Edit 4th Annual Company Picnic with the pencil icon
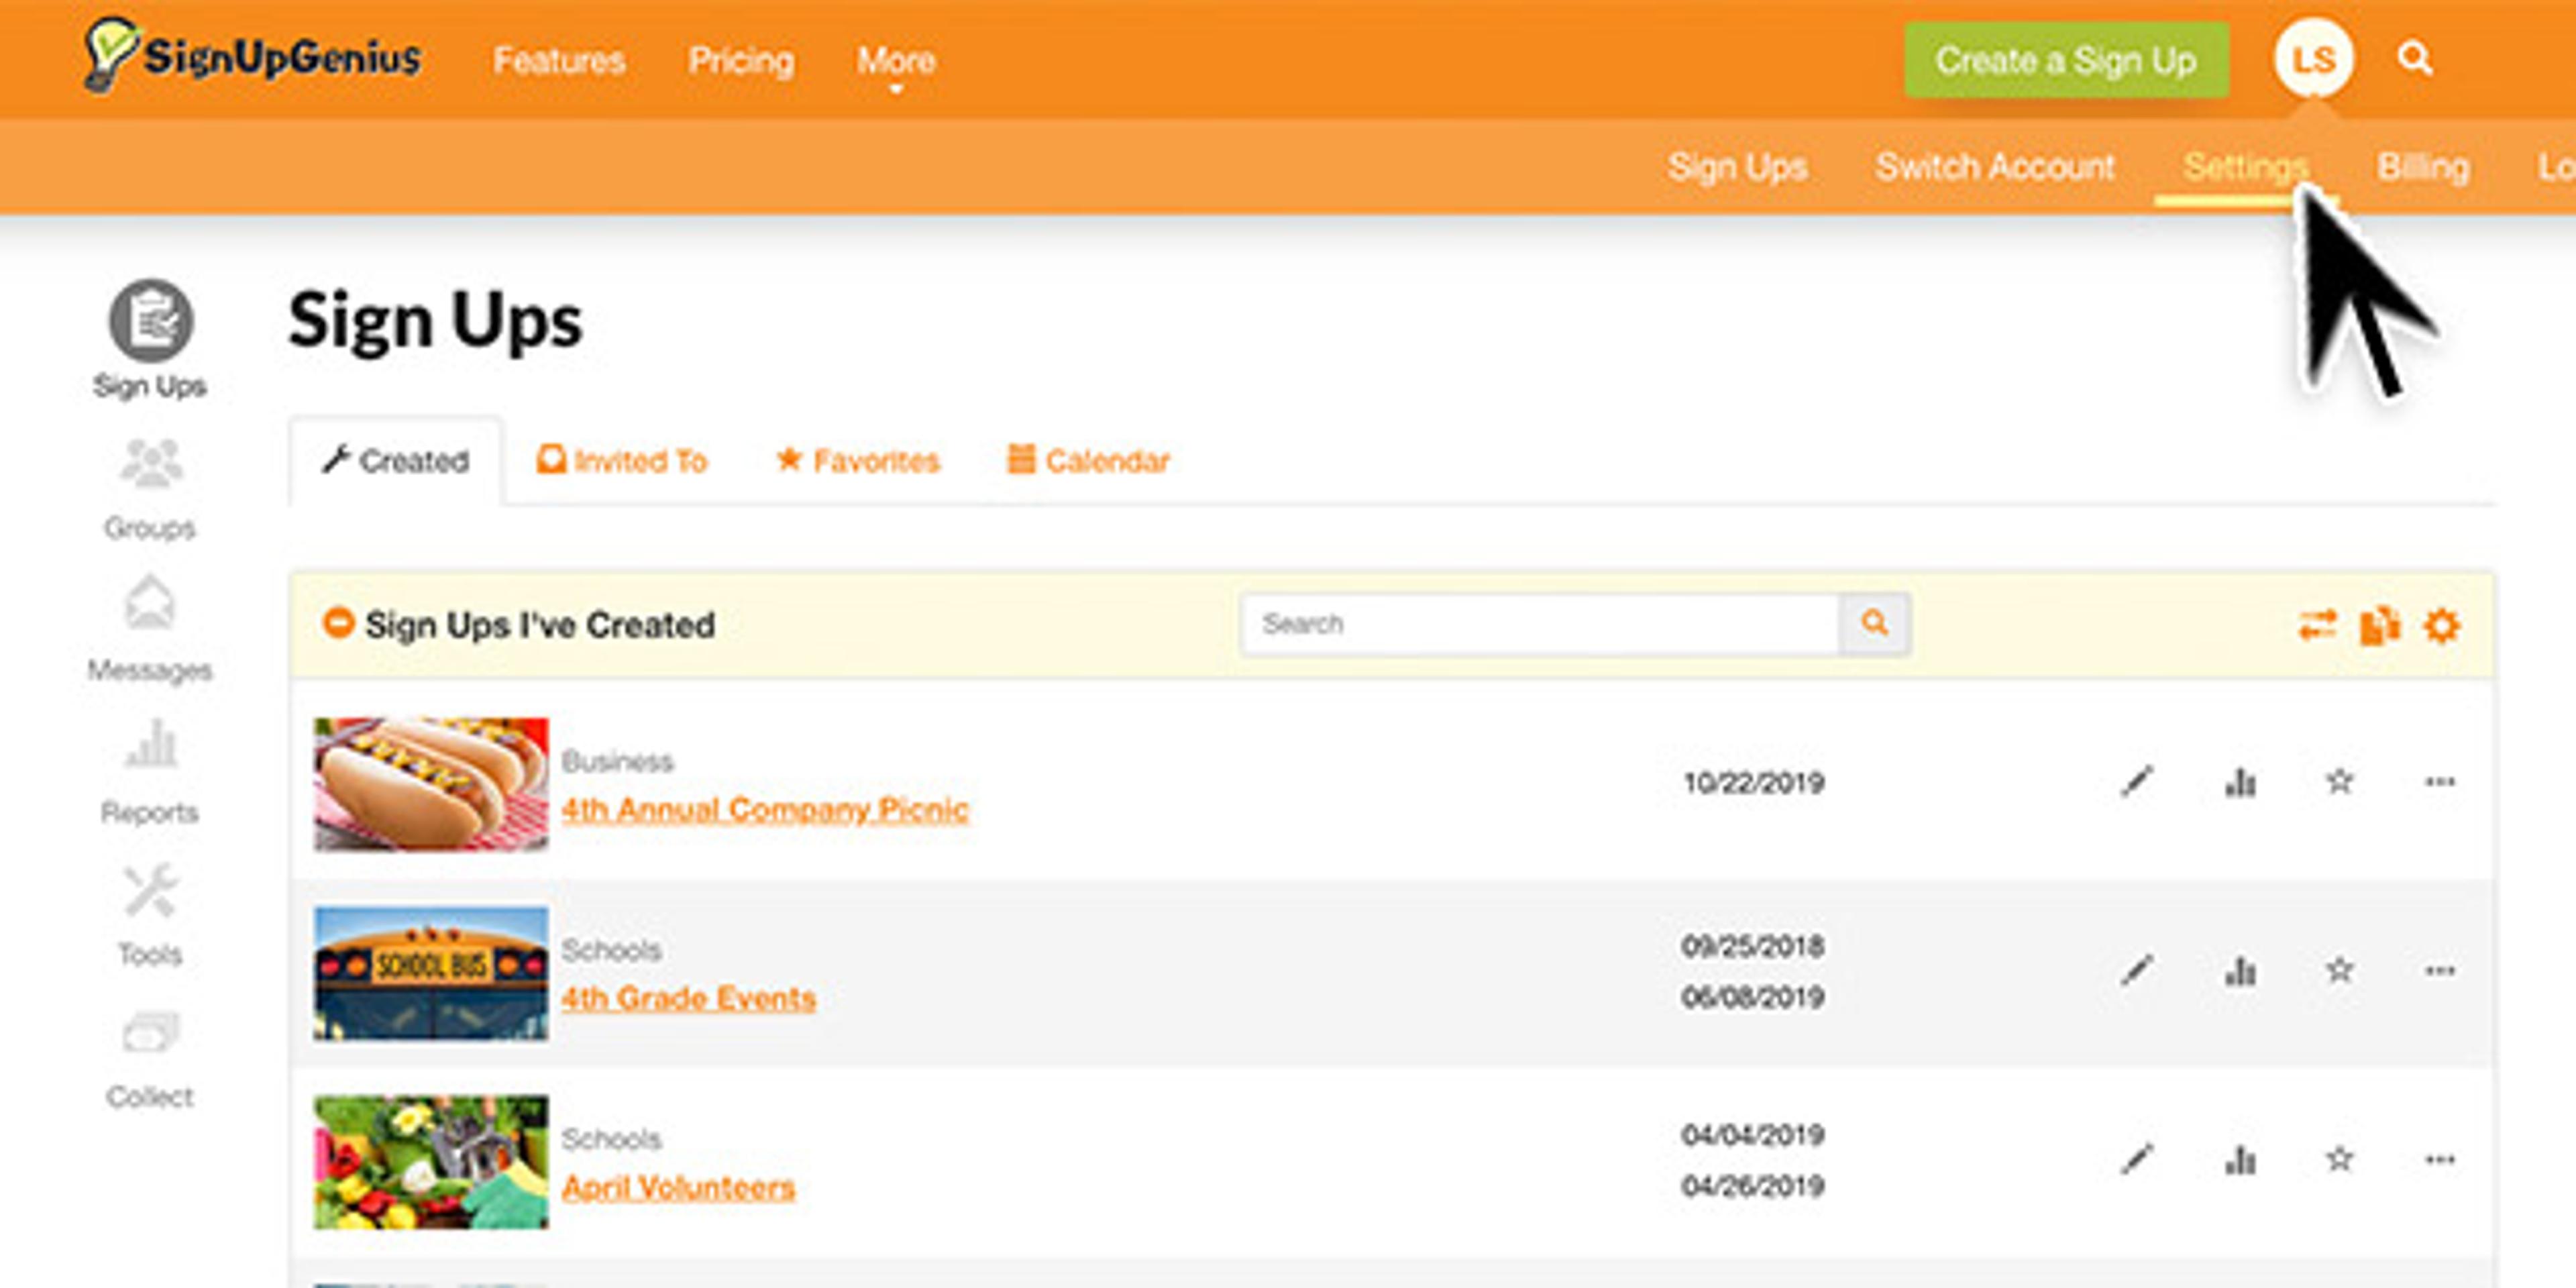This screenshot has width=2576, height=1288. pyautogui.click(x=2137, y=781)
